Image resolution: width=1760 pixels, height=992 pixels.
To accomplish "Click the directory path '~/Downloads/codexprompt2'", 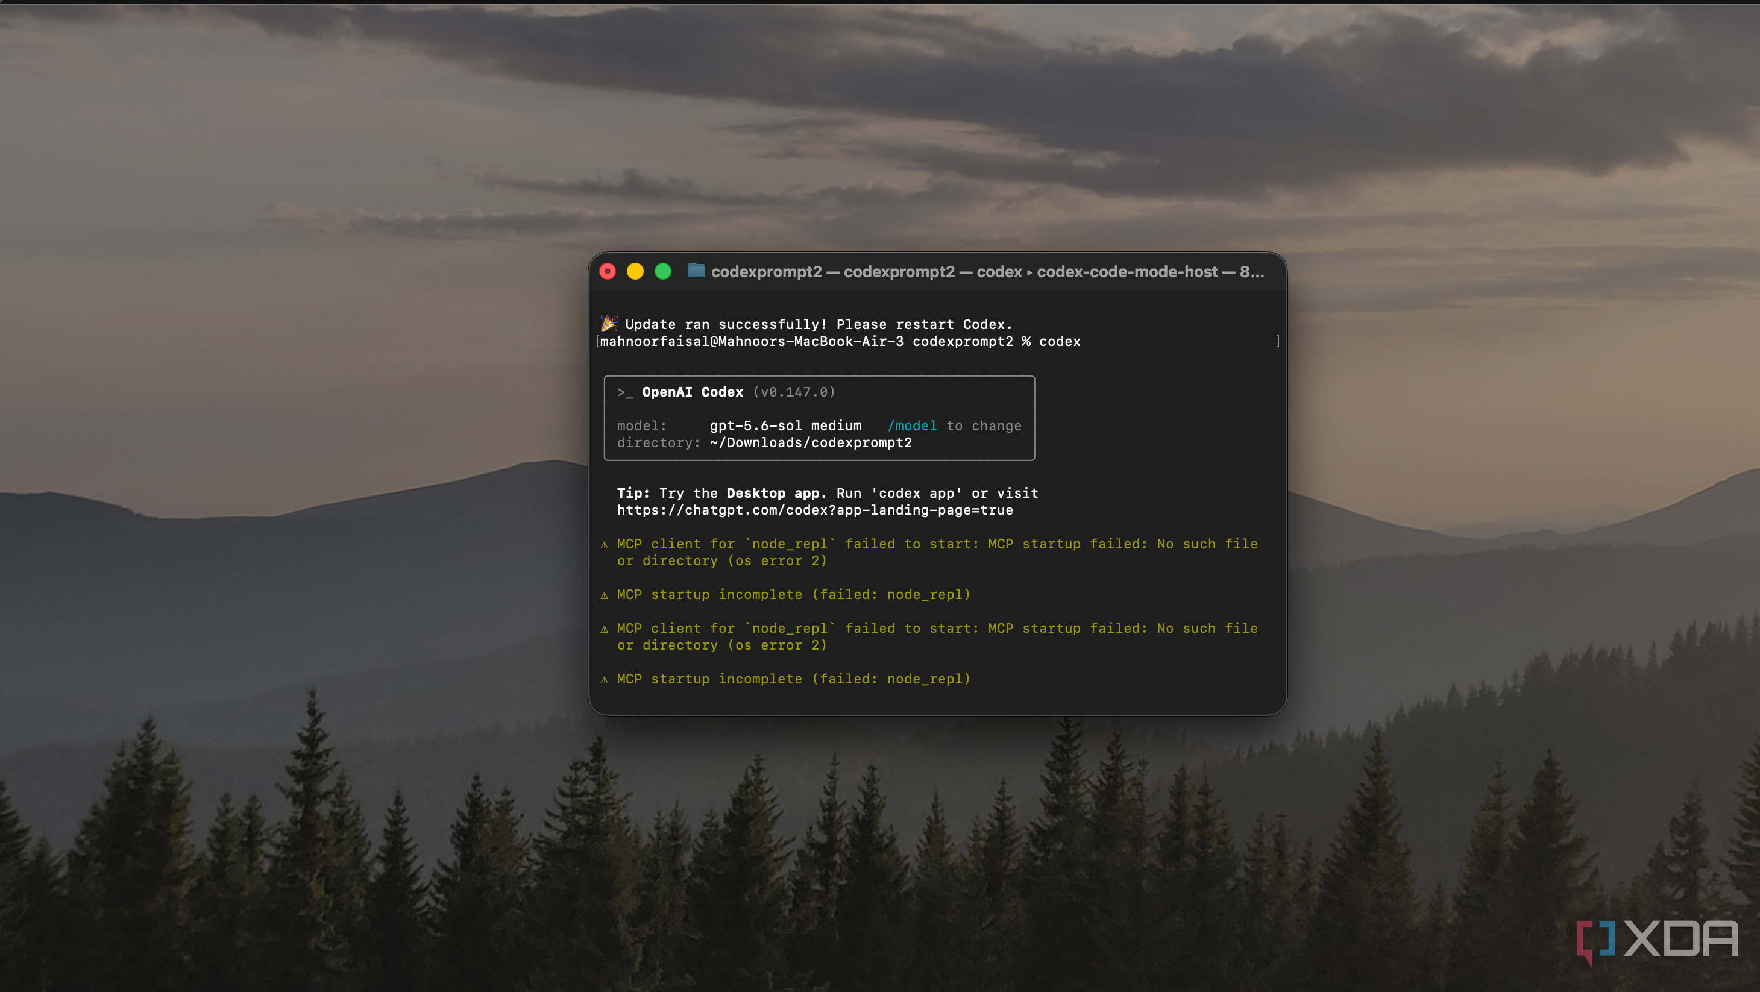I will pos(810,443).
